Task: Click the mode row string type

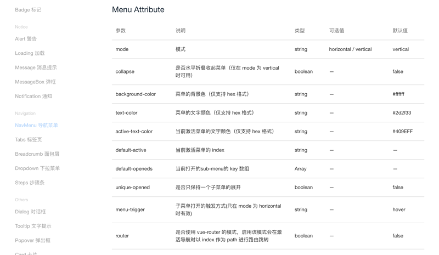Action: pyautogui.click(x=301, y=49)
